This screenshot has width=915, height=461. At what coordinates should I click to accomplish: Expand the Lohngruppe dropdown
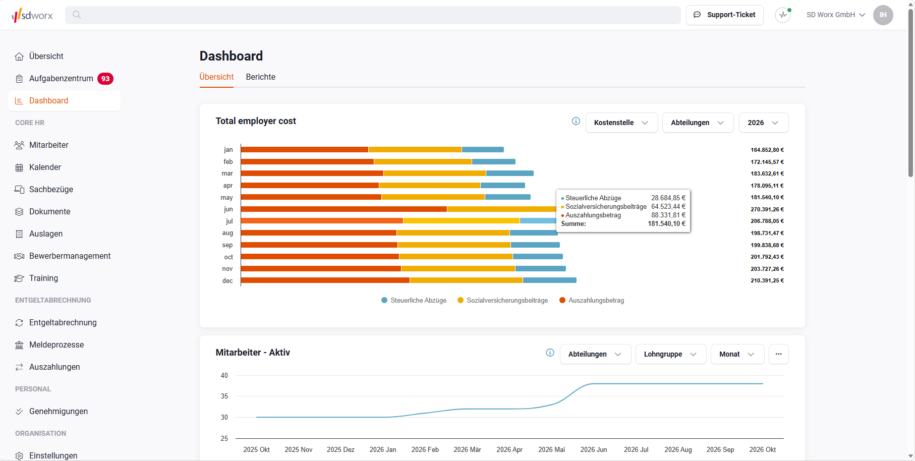click(671, 354)
